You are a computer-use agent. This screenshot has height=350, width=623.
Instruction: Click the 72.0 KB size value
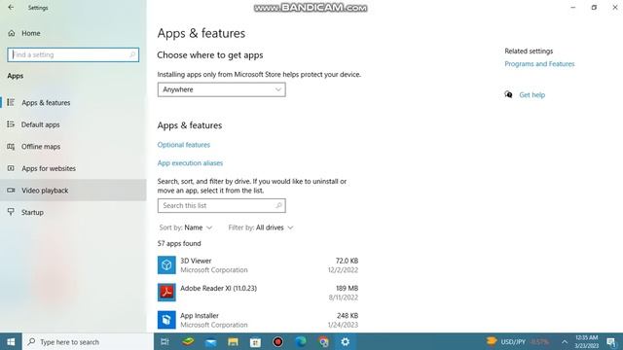(347, 261)
